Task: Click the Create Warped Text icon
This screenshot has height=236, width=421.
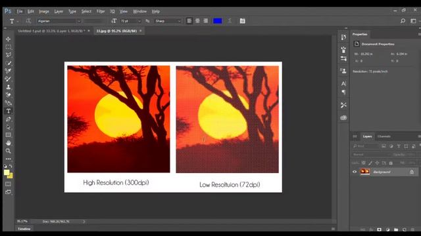Action: click(x=230, y=21)
